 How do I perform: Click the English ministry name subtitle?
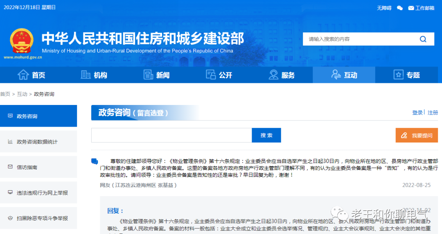[x=138, y=51]
